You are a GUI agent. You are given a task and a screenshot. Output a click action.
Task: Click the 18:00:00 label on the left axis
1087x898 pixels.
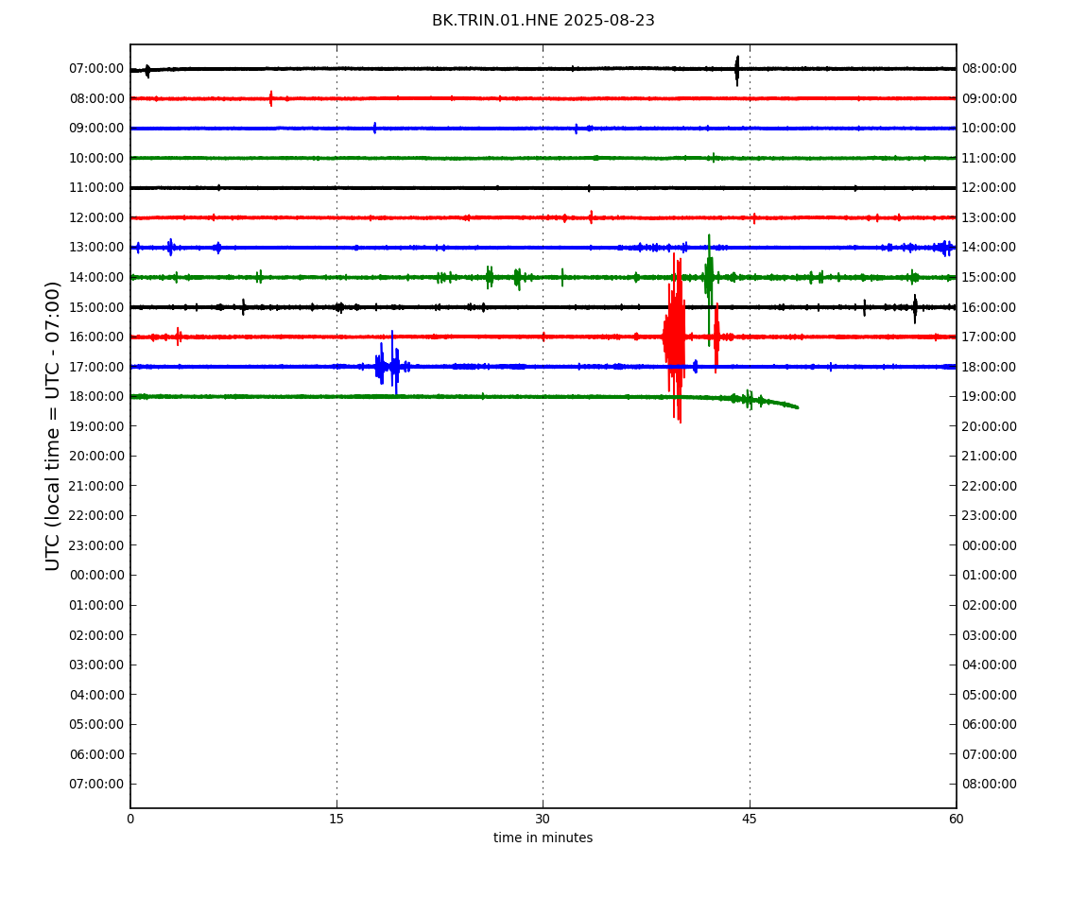click(x=96, y=397)
